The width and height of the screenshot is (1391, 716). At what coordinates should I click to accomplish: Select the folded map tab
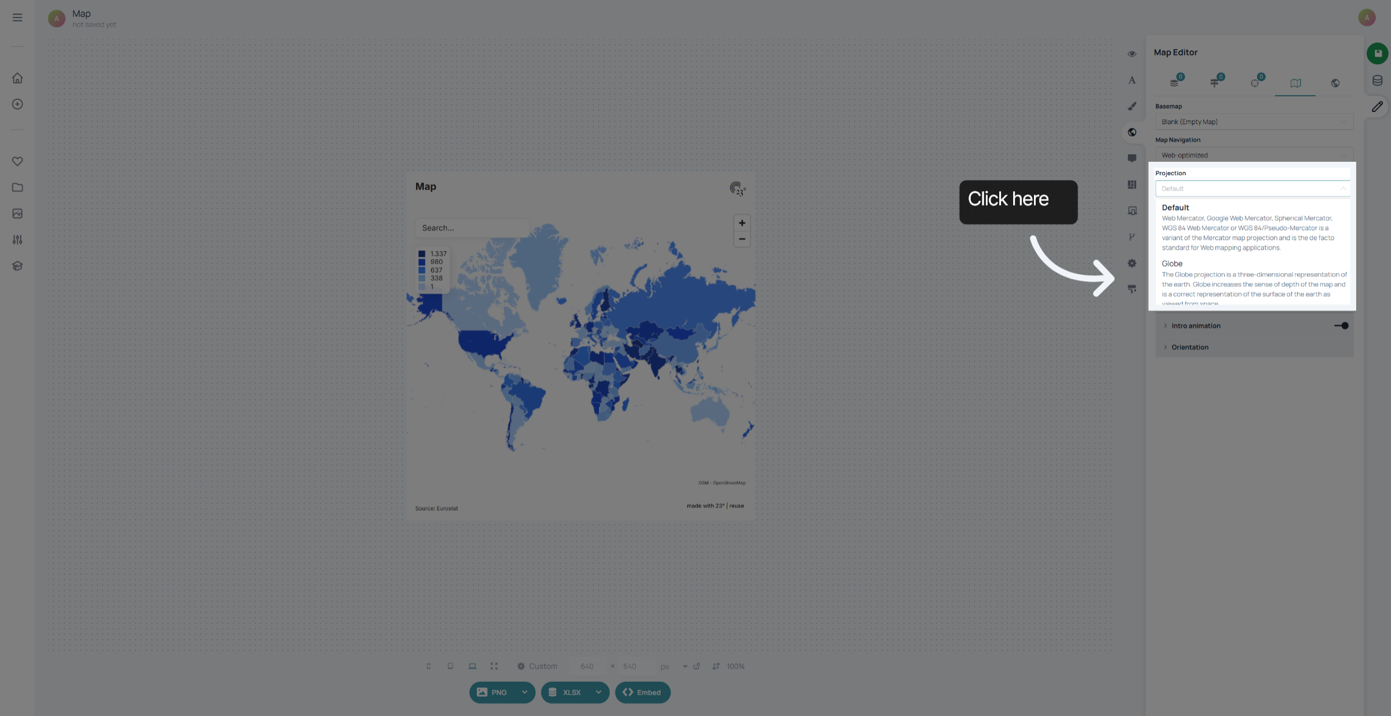pos(1295,83)
